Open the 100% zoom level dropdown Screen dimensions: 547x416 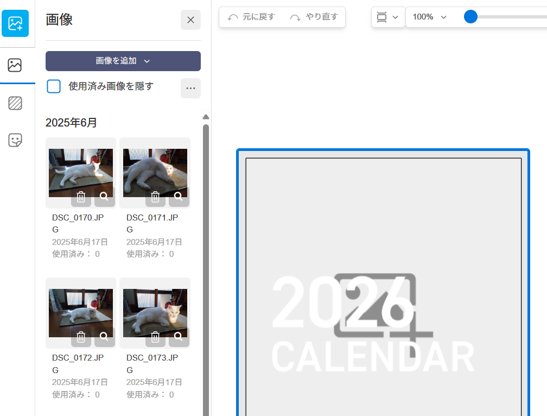click(x=429, y=17)
